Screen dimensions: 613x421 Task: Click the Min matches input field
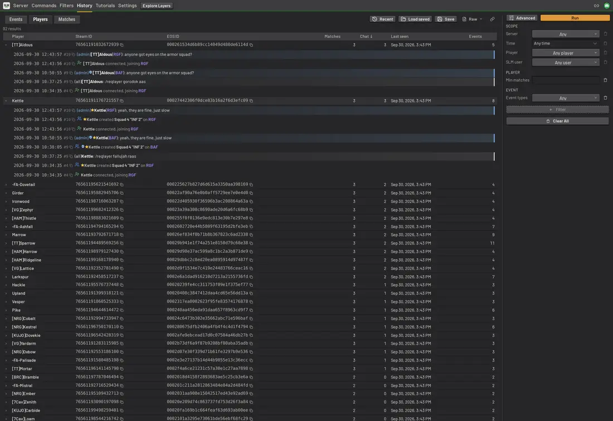[565, 80]
